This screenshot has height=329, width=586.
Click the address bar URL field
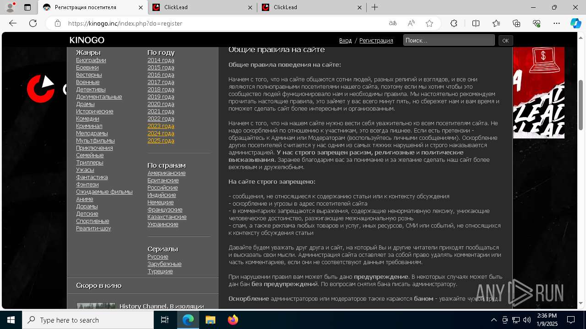click(224, 23)
